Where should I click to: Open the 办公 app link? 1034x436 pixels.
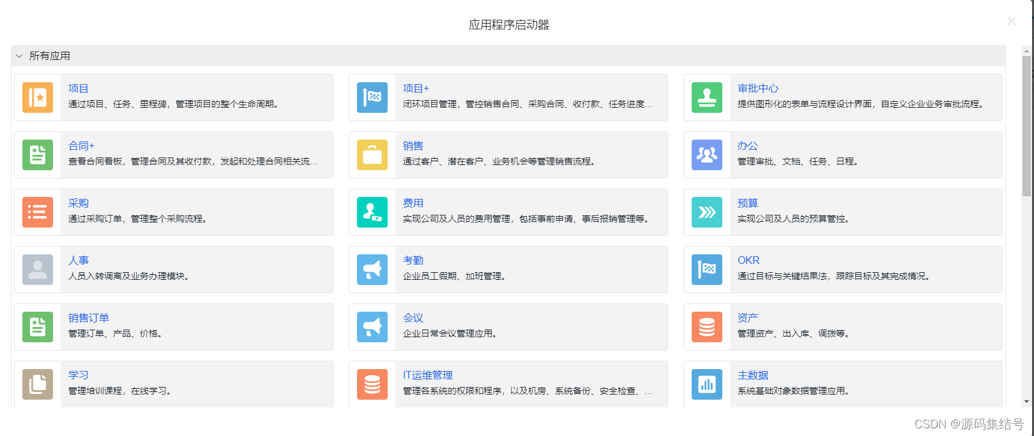click(x=748, y=146)
